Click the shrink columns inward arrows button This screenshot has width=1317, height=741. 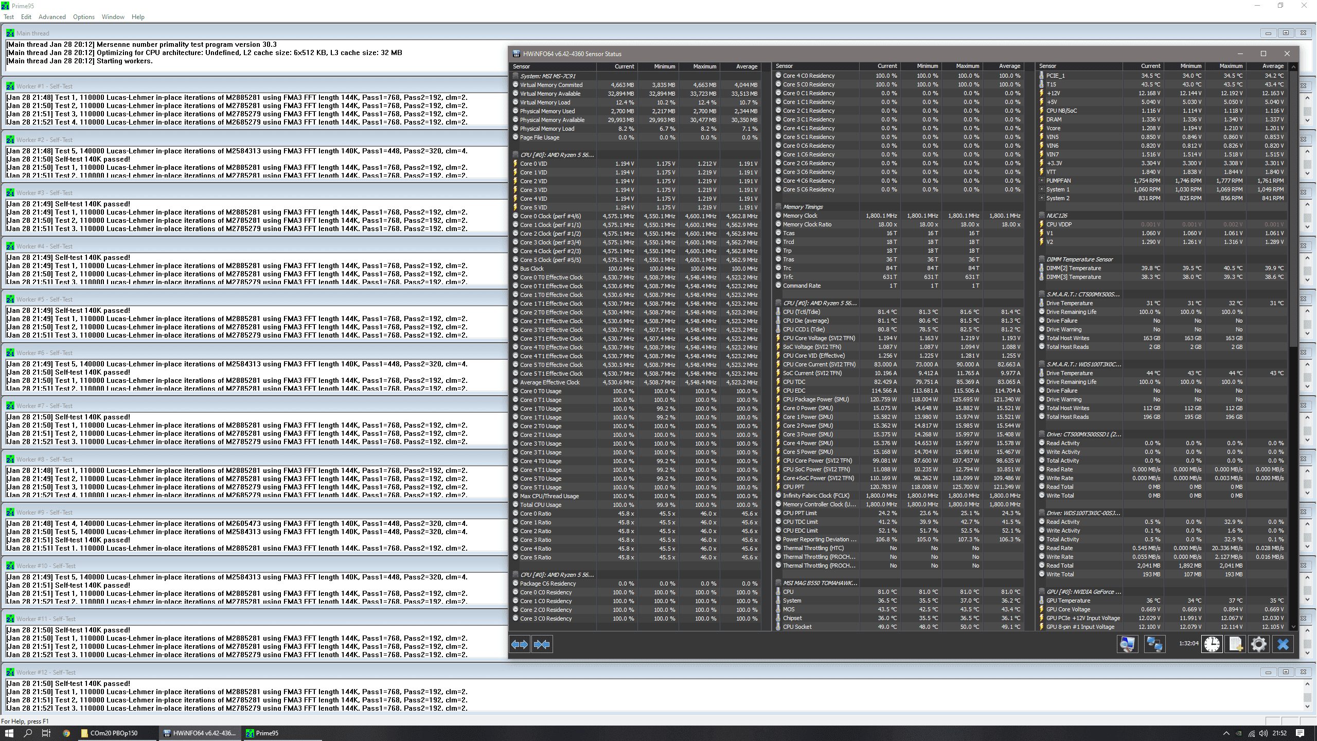(x=542, y=644)
